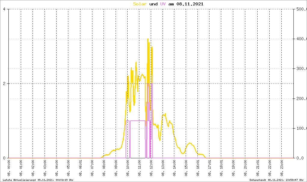Image resolution: width=307 pixels, height=182 pixels.
Task: Select the '08. 08:00' time axis label
Action: point(104,168)
